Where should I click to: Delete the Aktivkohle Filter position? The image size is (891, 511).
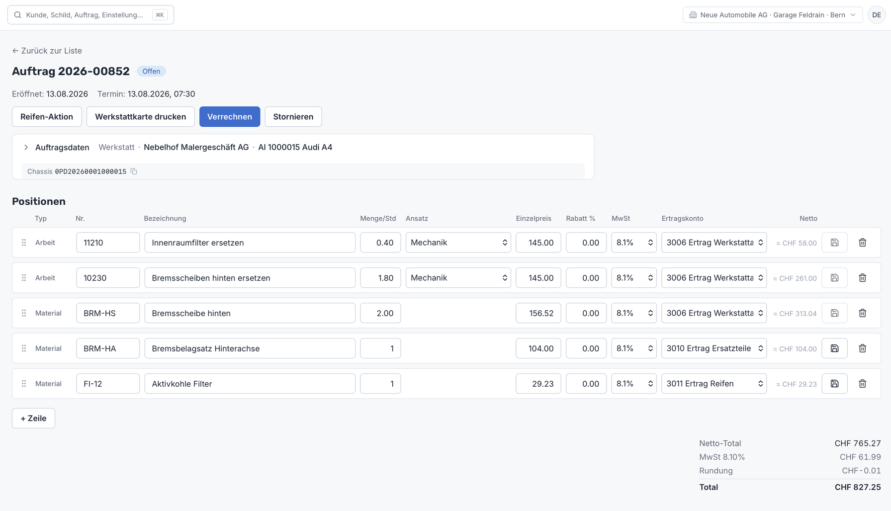[863, 384]
